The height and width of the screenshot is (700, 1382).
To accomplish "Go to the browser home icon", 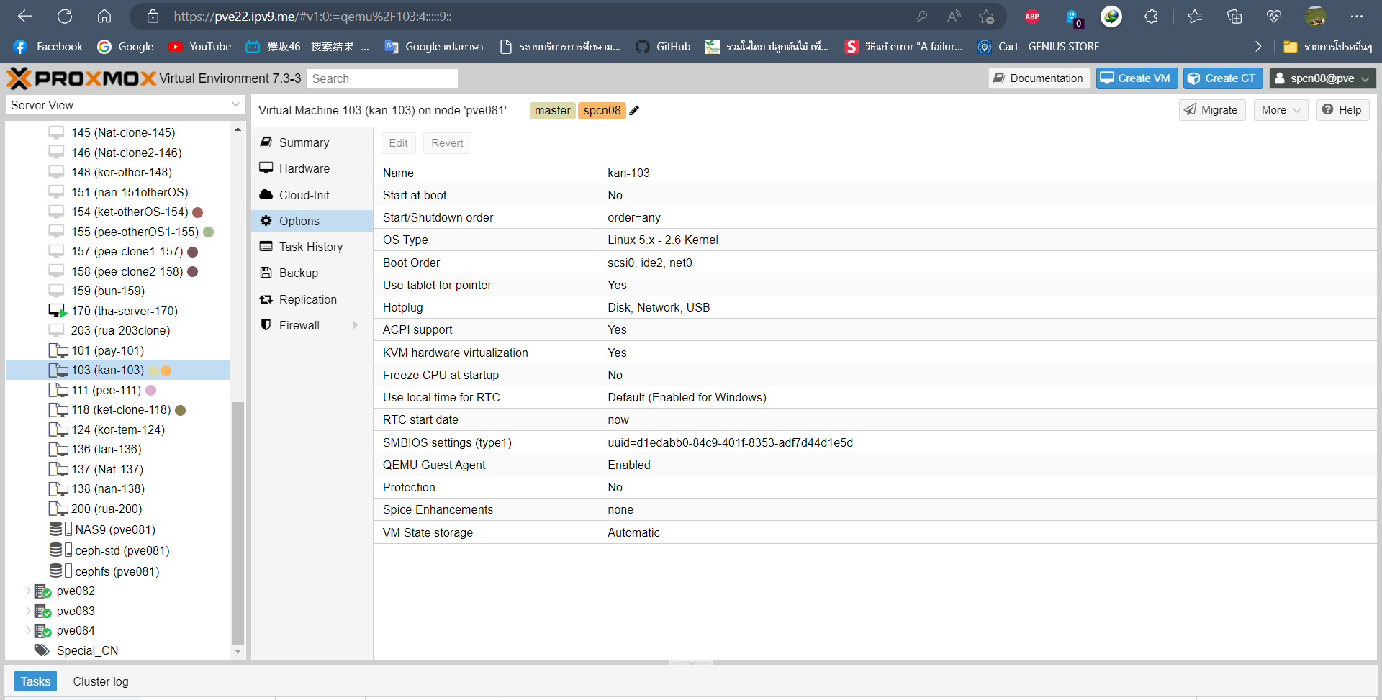I will coord(104,16).
